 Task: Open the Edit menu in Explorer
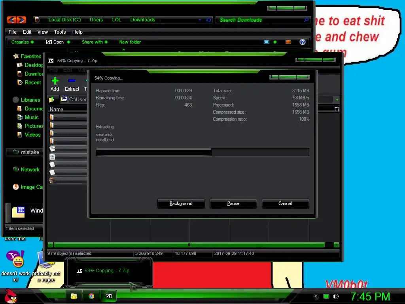tap(27, 32)
